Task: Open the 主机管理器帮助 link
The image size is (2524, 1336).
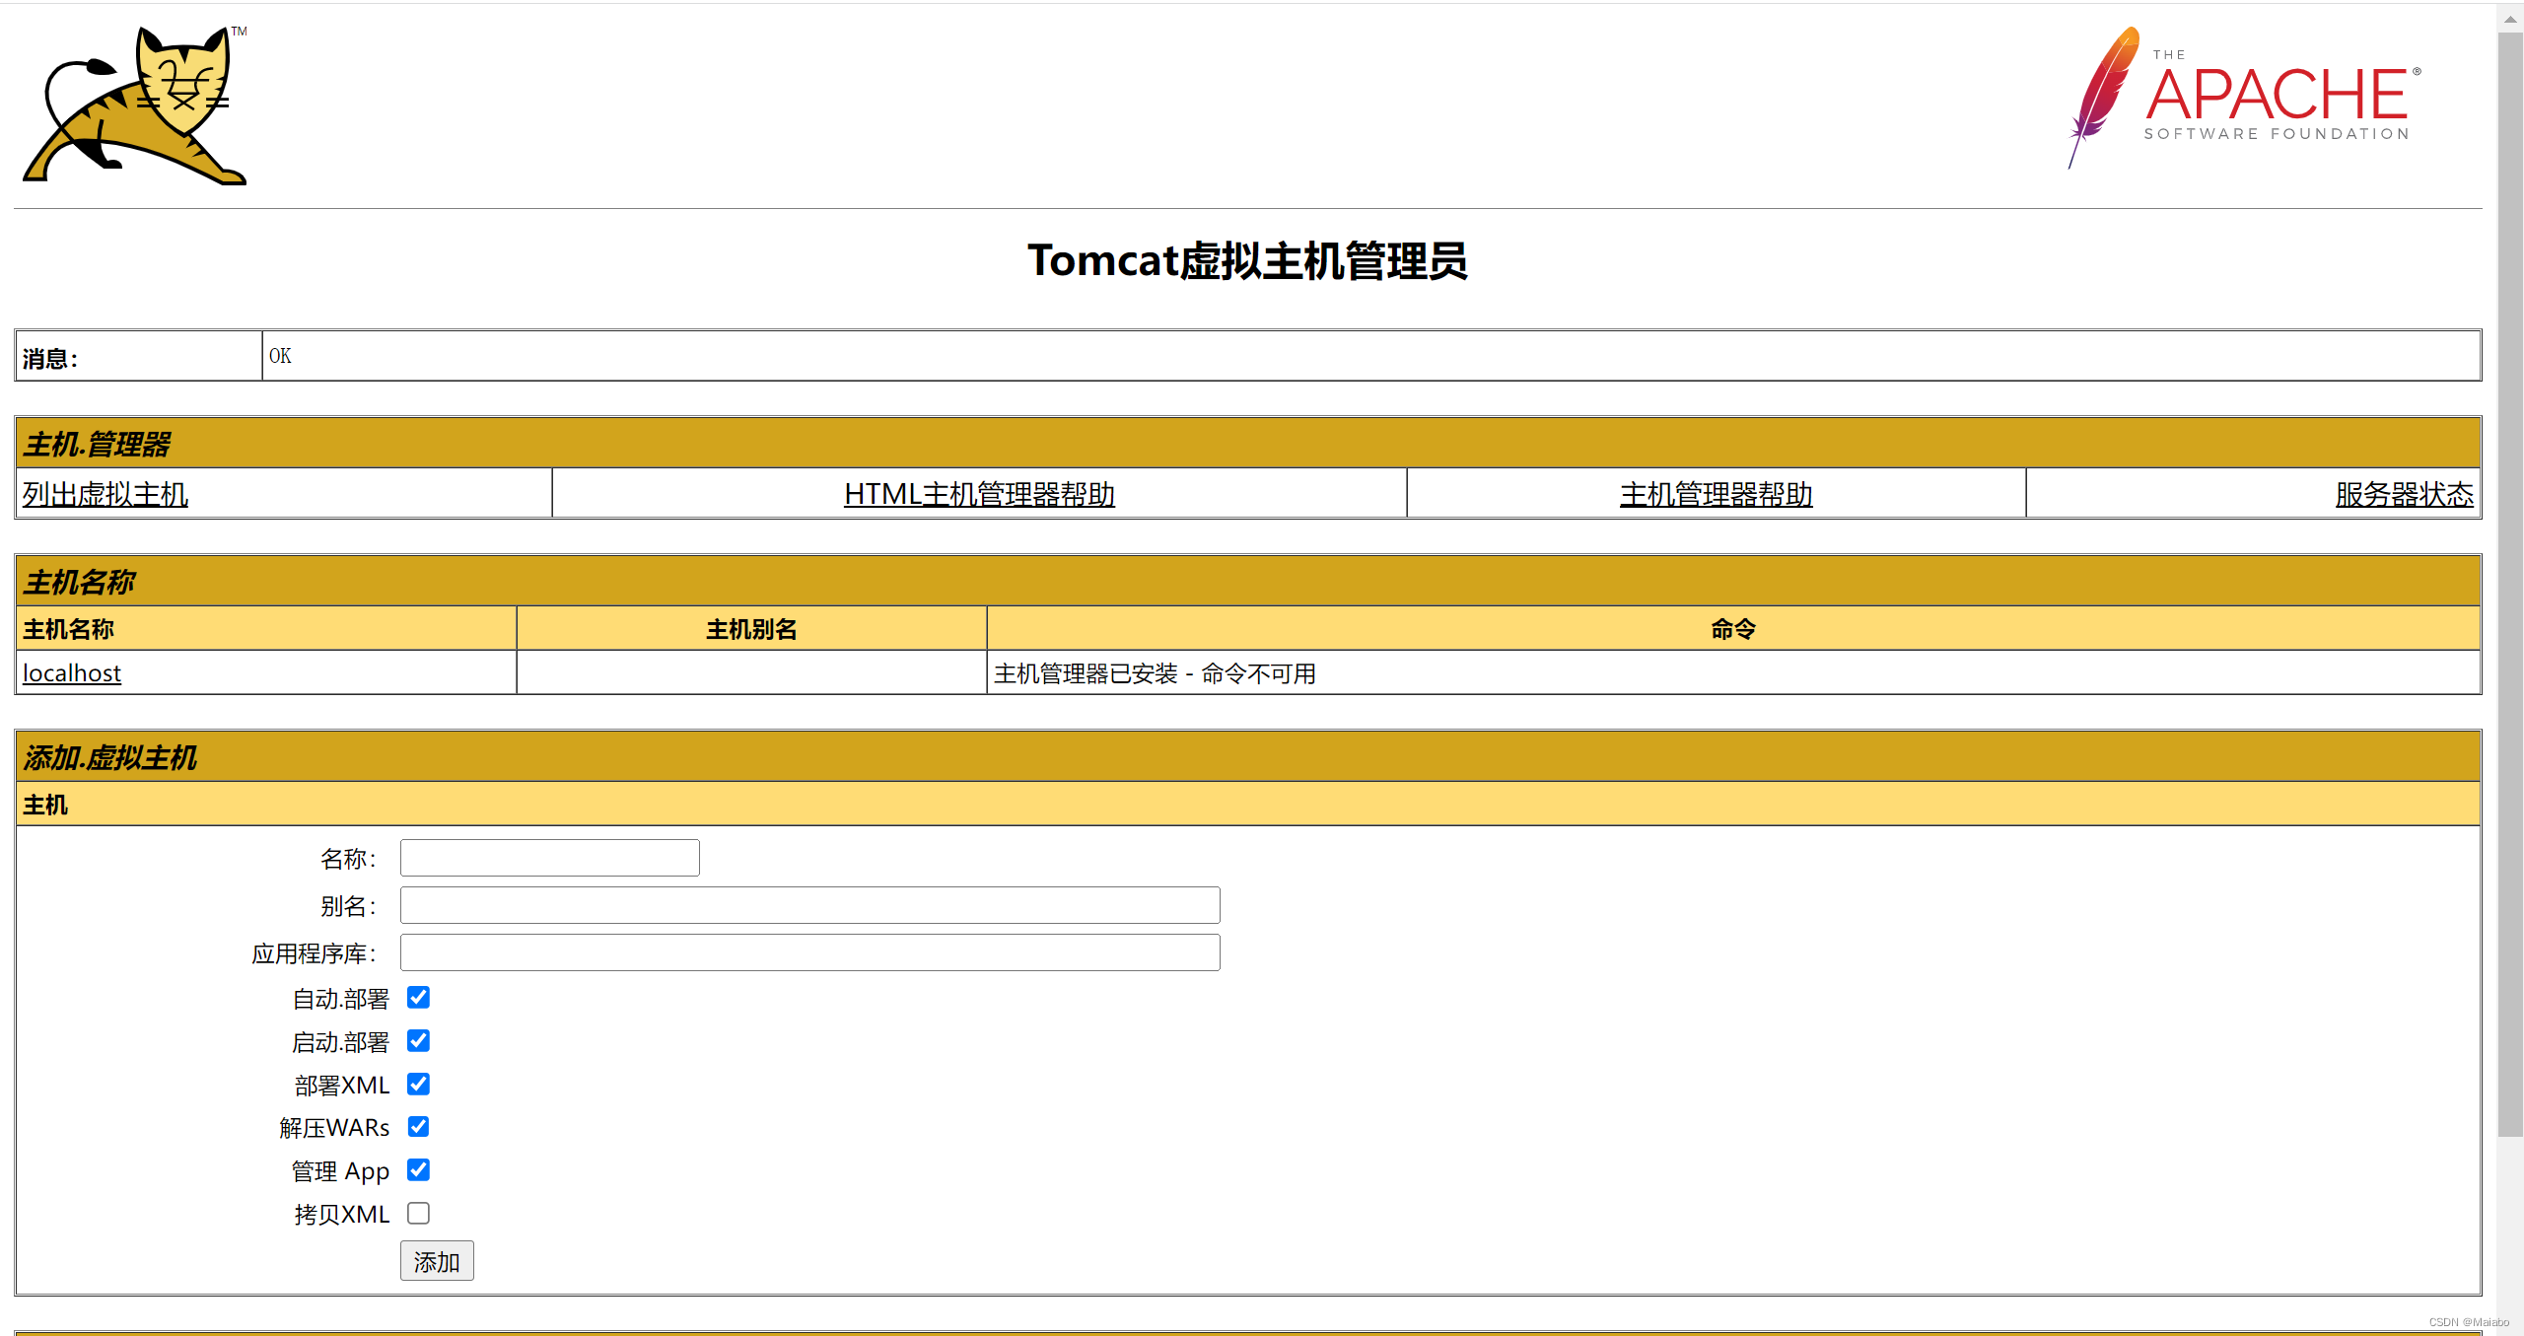Action: pos(1717,494)
